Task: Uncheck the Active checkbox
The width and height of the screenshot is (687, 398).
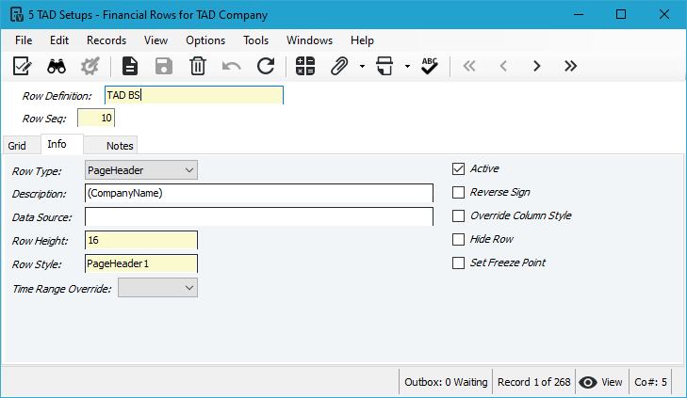Action: 458,168
